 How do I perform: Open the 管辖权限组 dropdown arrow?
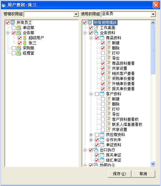(76, 14)
